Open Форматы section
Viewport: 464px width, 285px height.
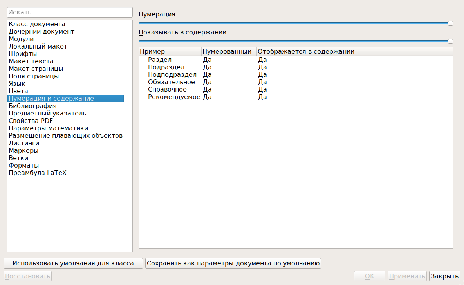click(65, 165)
